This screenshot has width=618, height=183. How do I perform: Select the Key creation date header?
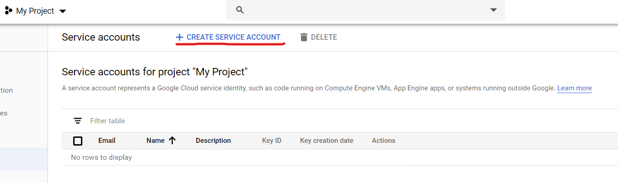pyautogui.click(x=327, y=141)
